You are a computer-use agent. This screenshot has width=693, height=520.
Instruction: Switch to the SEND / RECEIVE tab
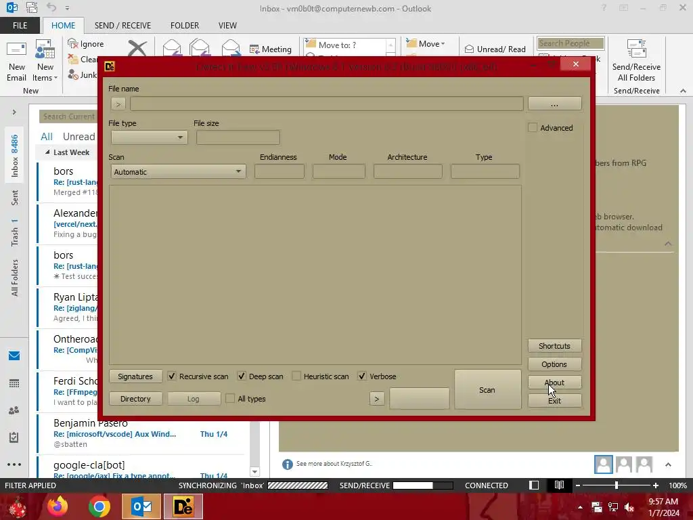[x=122, y=25]
